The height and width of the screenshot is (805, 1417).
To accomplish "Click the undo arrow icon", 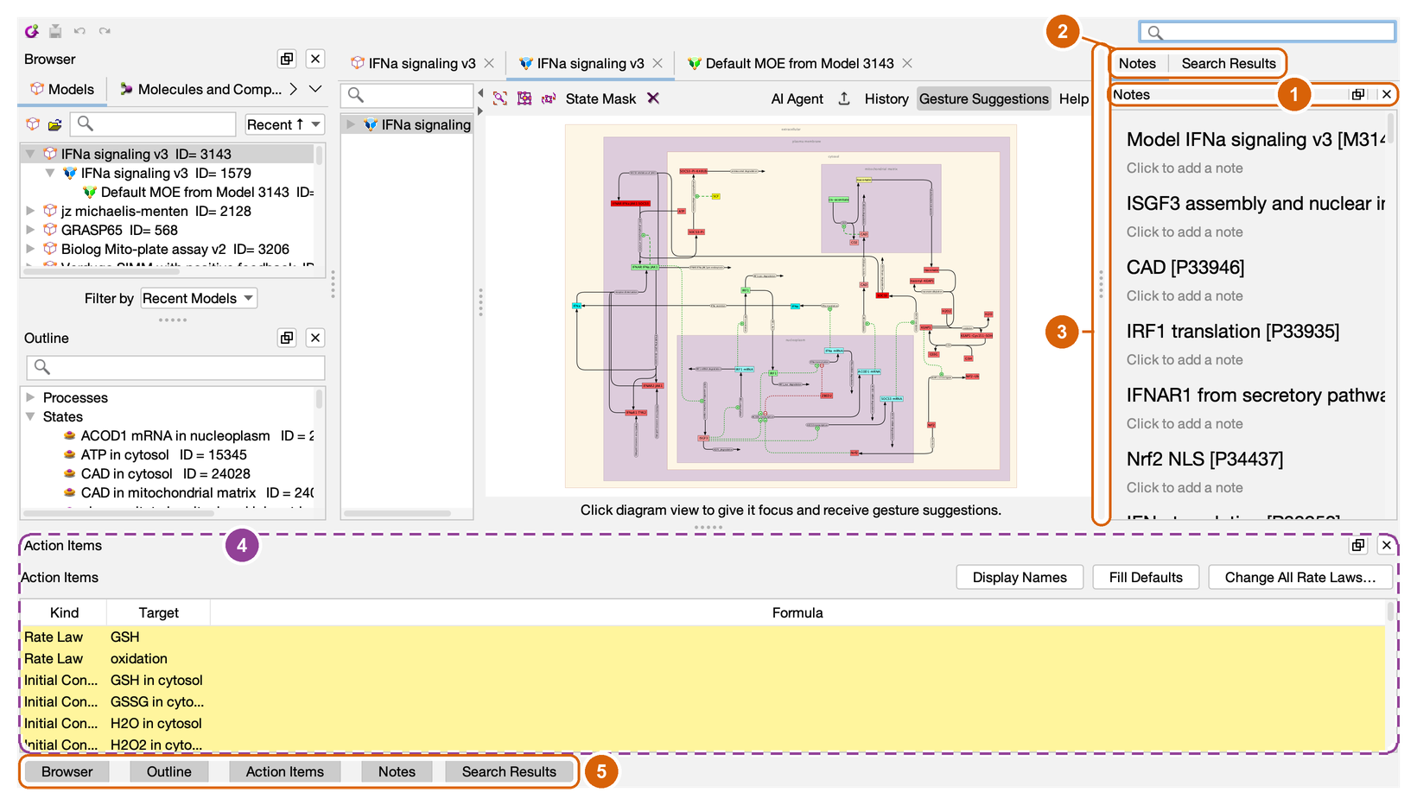I will pos(79,31).
